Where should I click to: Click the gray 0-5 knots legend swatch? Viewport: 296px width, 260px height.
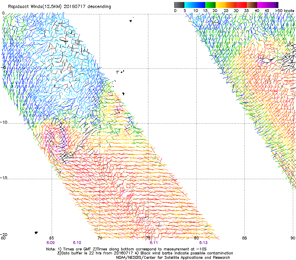(x=179, y=5)
